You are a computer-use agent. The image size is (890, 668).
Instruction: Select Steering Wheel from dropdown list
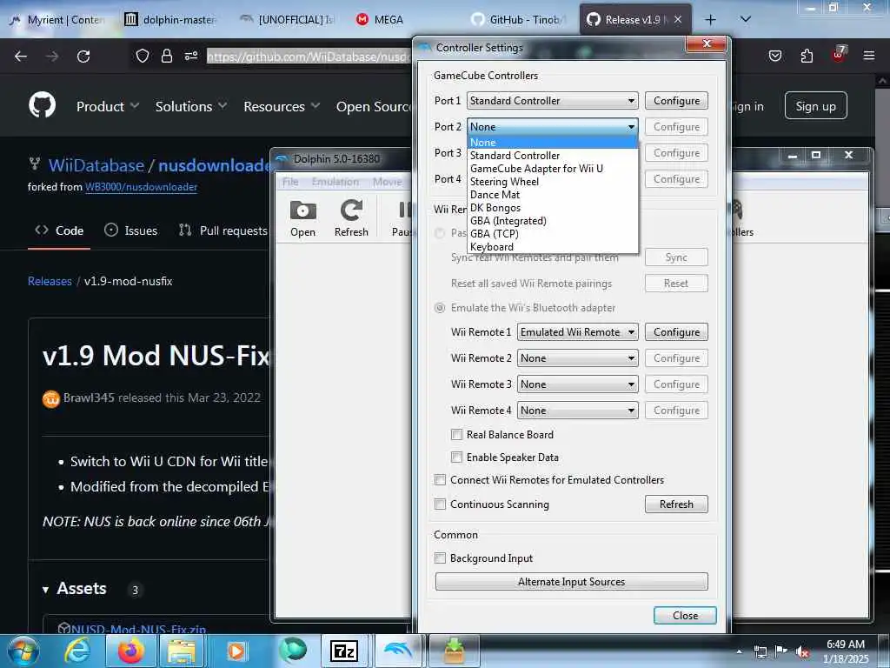pos(552,182)
